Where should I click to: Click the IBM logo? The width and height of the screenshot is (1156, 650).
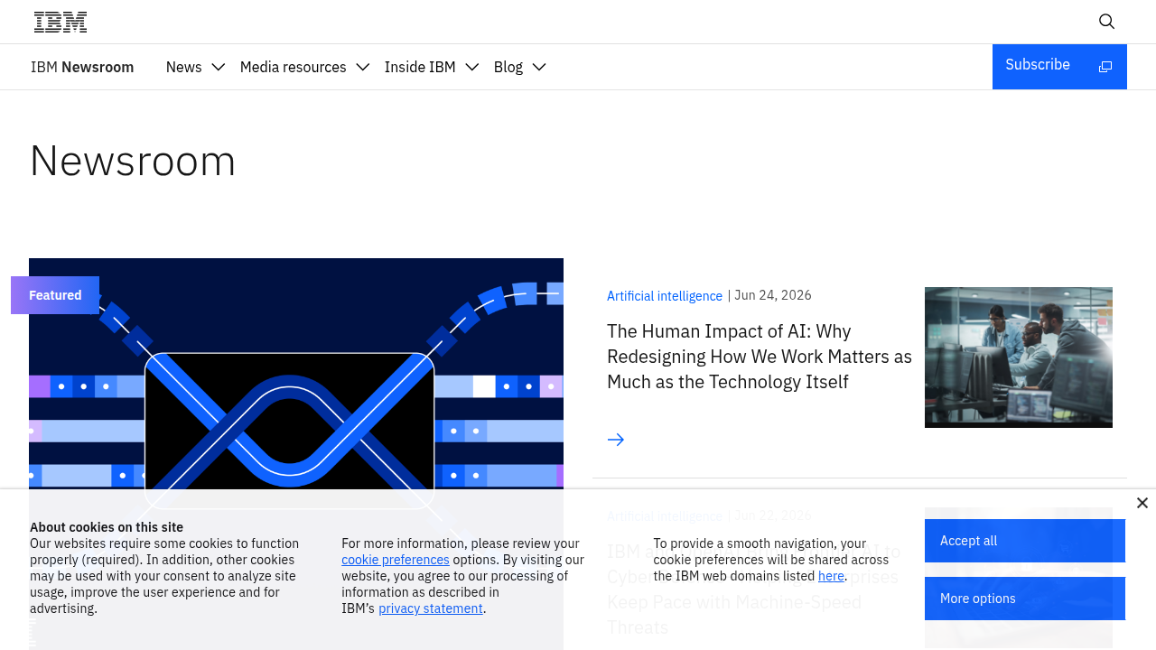tap(61, 22)
